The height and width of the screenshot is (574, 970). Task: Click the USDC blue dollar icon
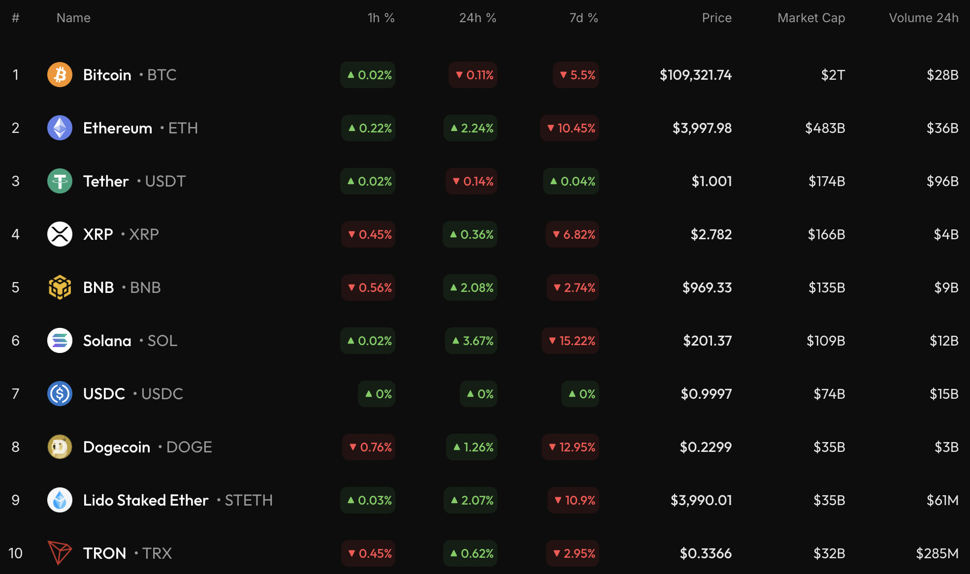pos(60,394)
